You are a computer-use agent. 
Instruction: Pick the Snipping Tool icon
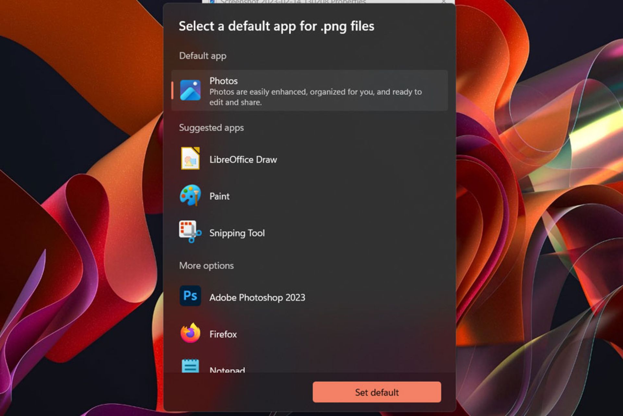pyautogui.click(x=190, y=232)
